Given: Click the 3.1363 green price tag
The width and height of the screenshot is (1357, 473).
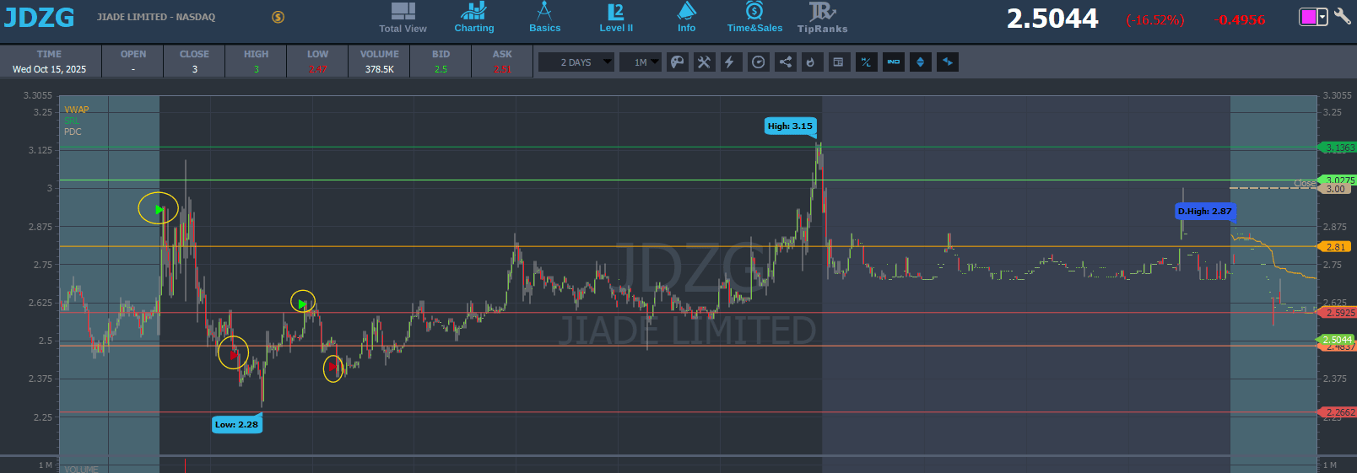Looking at the screenshot, I should click(1338, 148).
